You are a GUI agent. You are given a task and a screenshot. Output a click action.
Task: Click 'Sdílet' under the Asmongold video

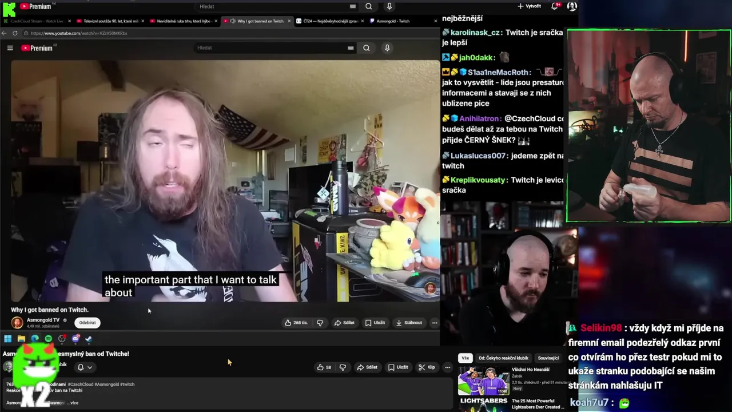(x=344, y=323)
